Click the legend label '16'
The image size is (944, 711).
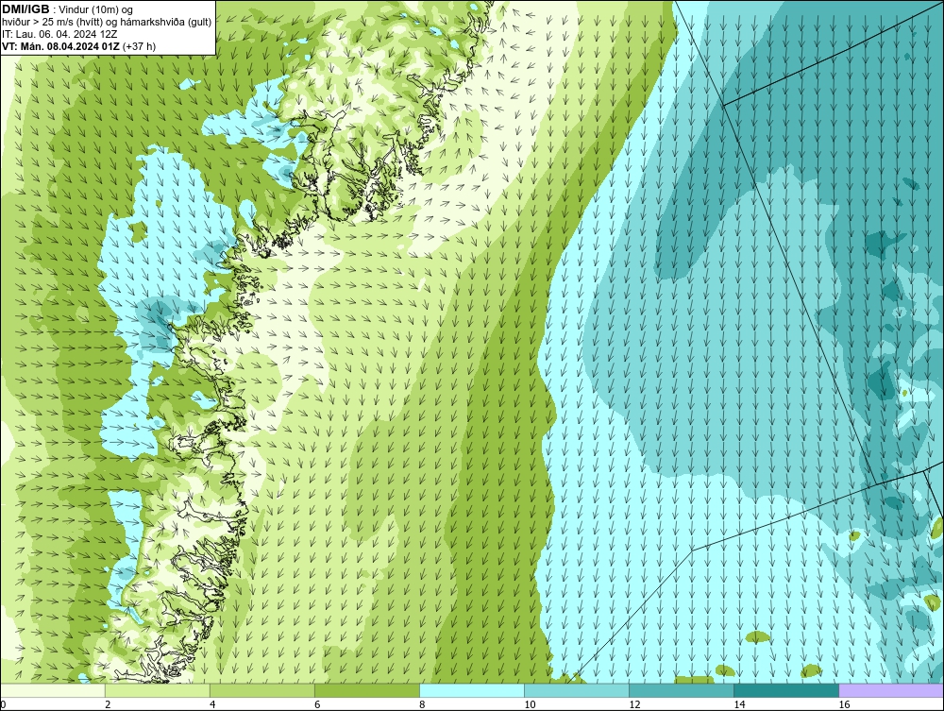pyautogui.click(x=844, y=704)
